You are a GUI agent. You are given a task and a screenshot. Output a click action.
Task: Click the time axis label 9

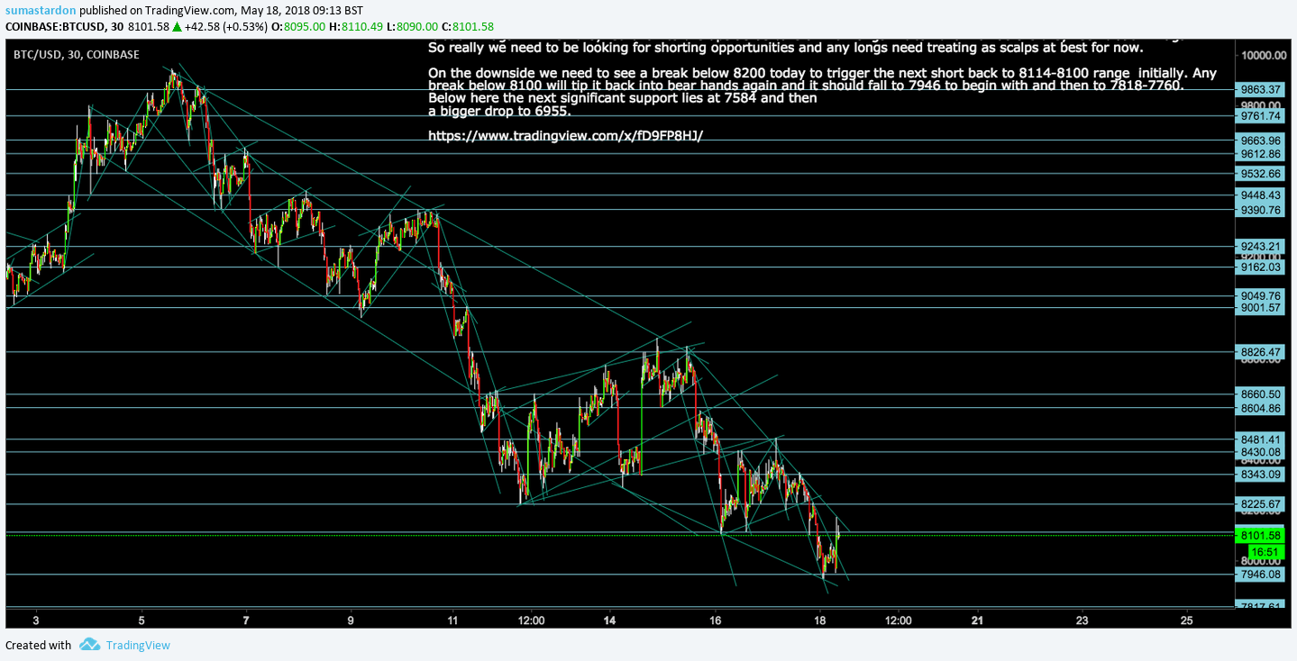click(351, 620)
